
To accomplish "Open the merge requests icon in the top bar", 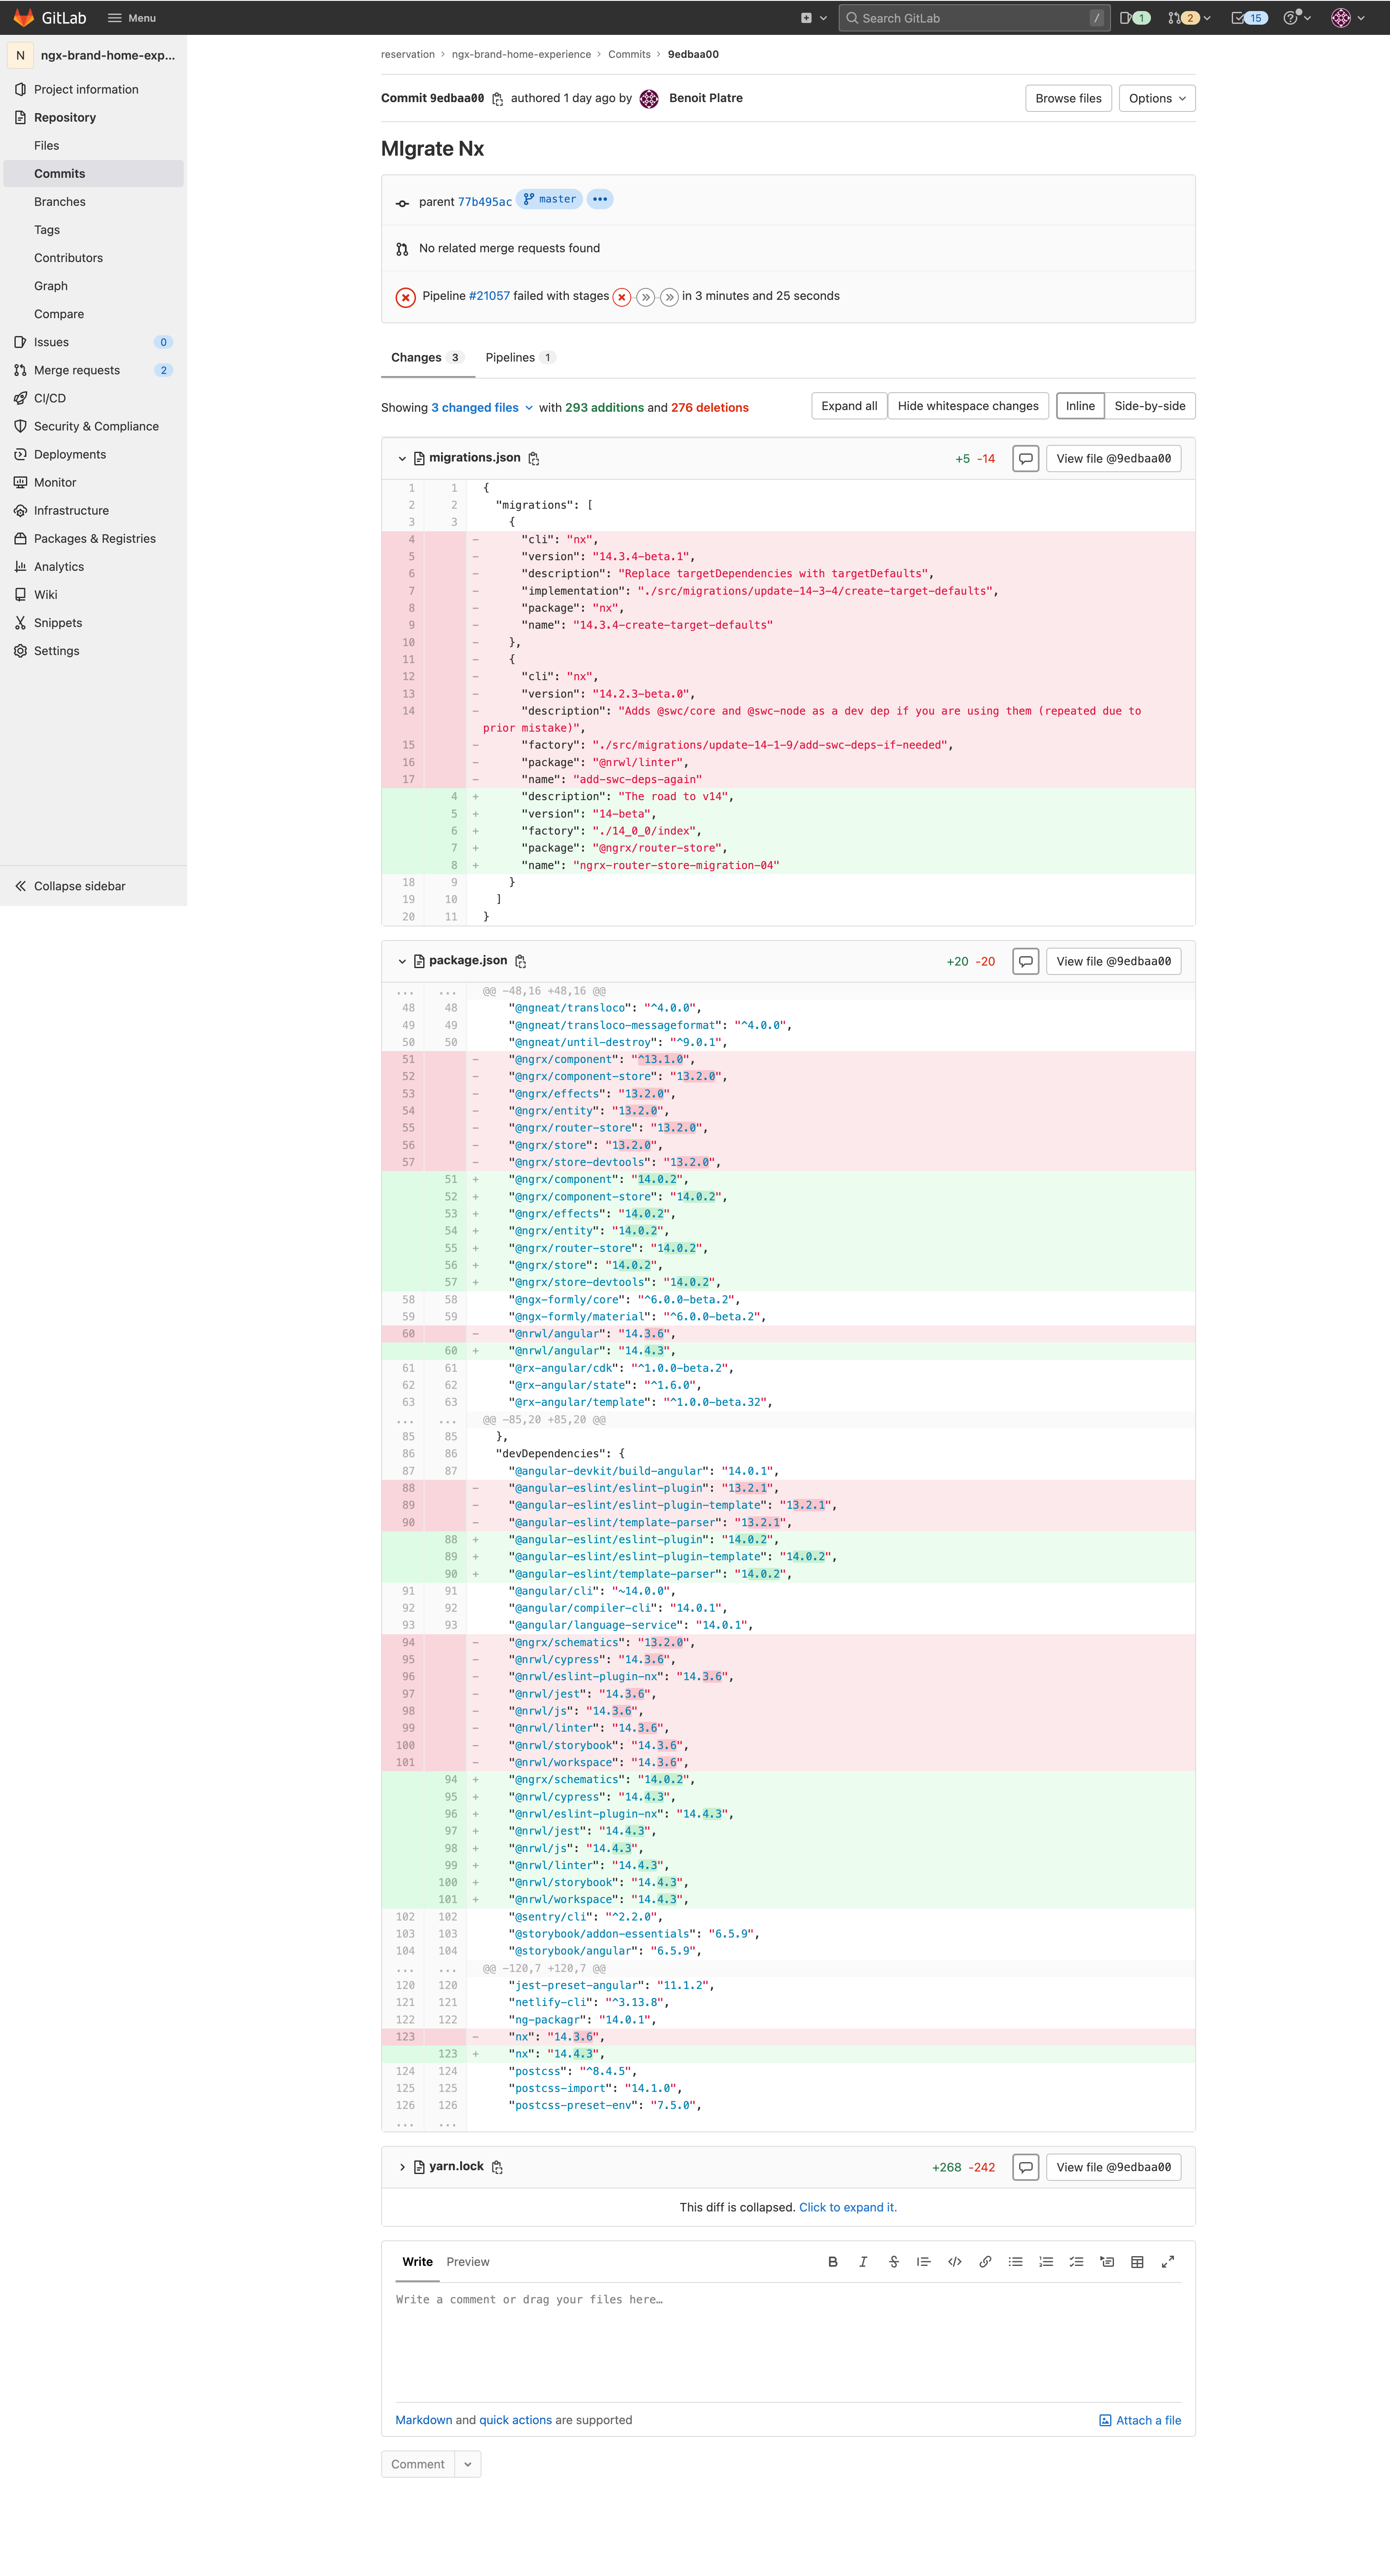I will 1189,18.
